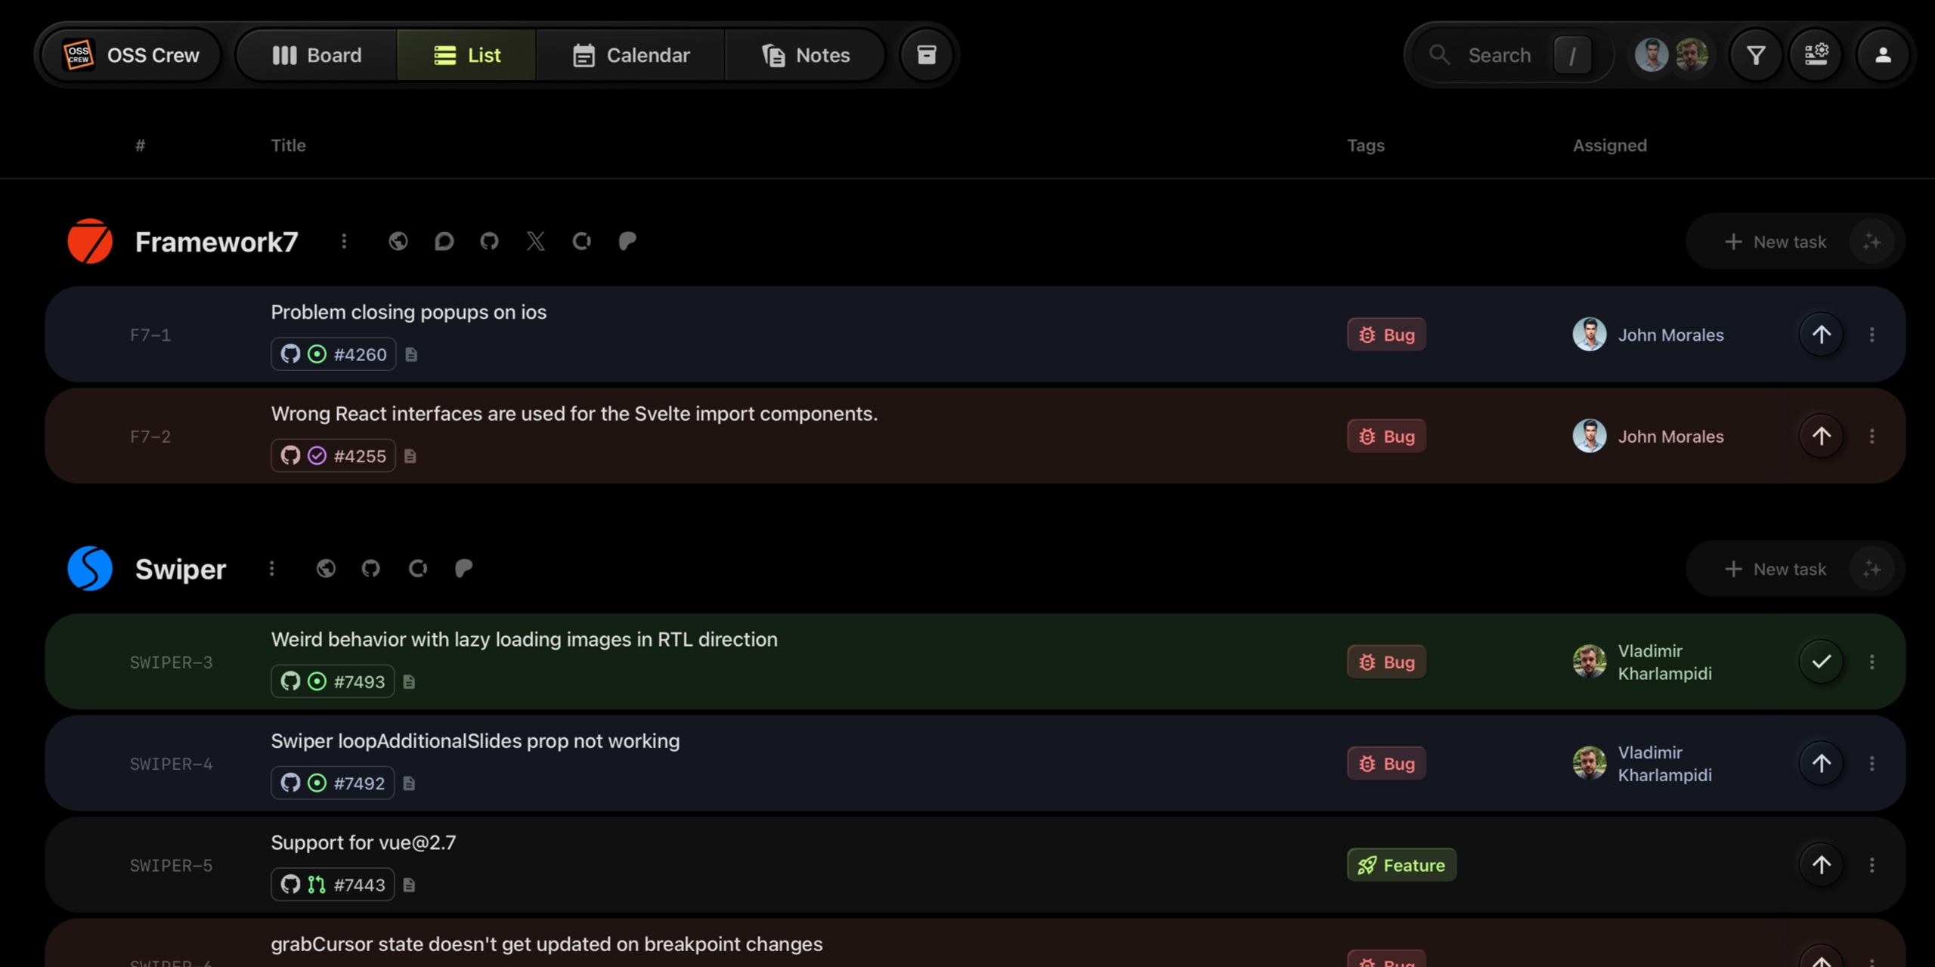Open Framework7 GitHub link icon
Image resolution: width=1935 pixels, height=967 pixels.
coord(490,242)
